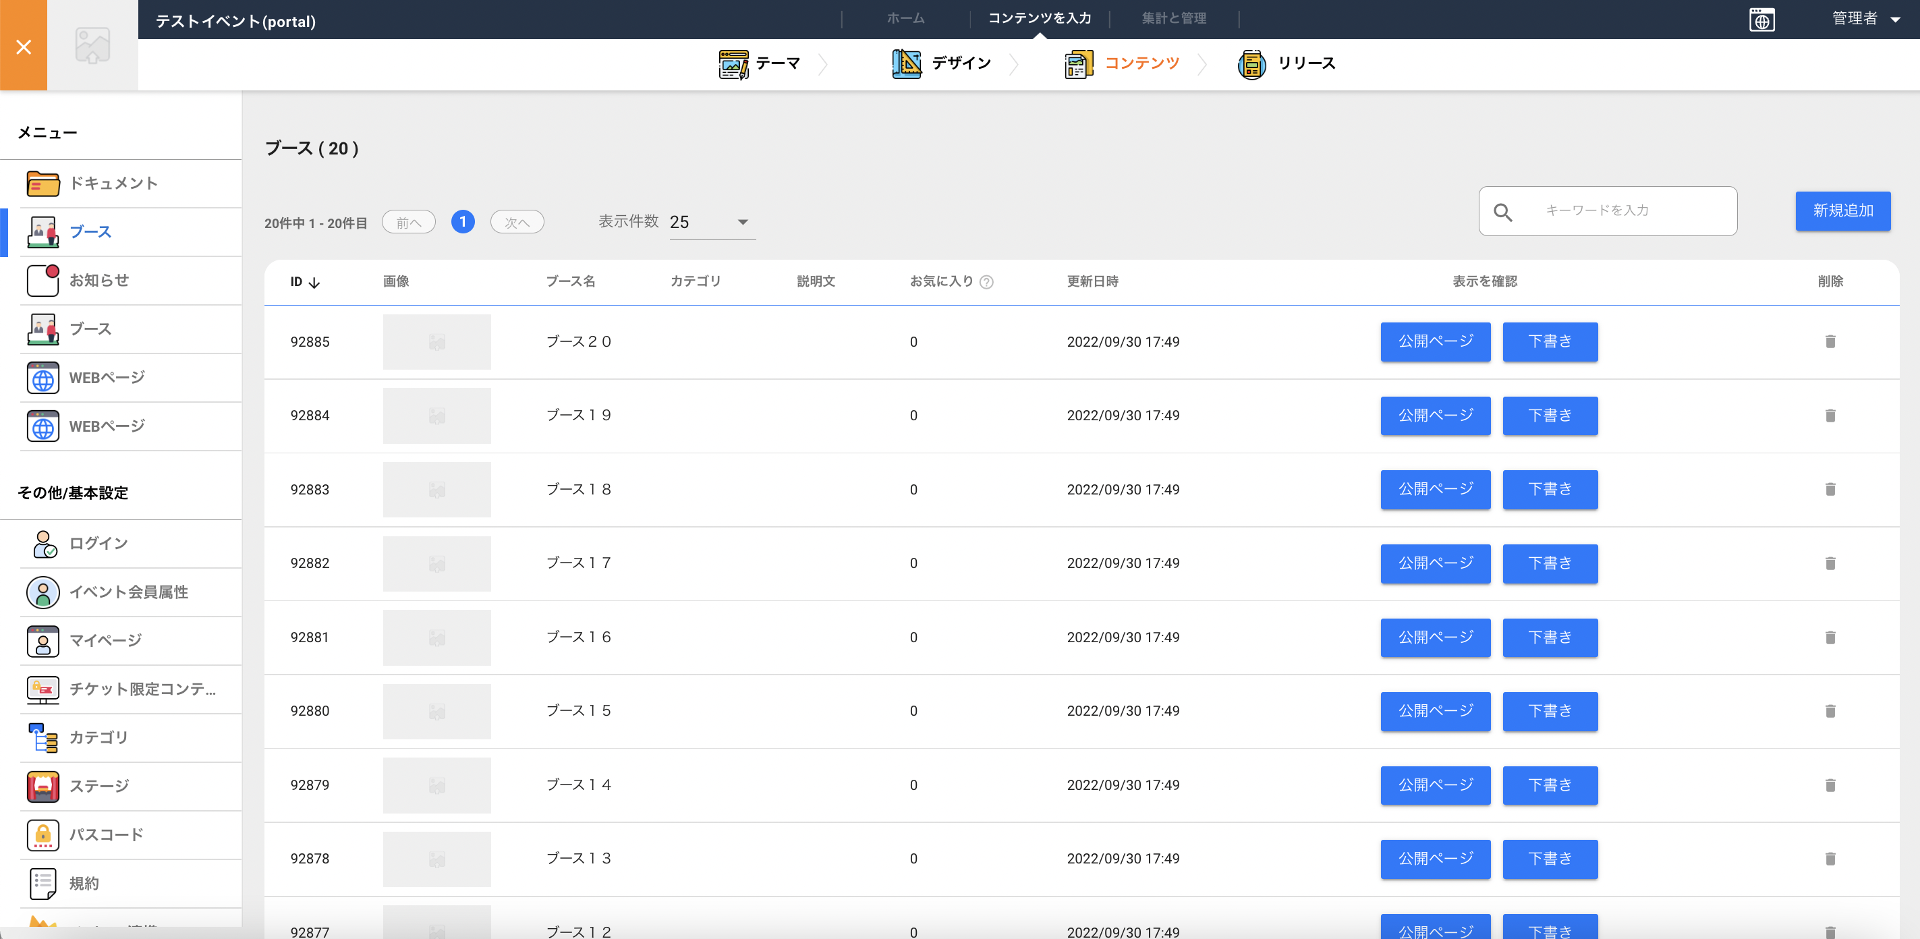The width and height of the screenshot is (1920, 939).
Task: Open 下書き for ブース１４
Action: coord(1550,785)
